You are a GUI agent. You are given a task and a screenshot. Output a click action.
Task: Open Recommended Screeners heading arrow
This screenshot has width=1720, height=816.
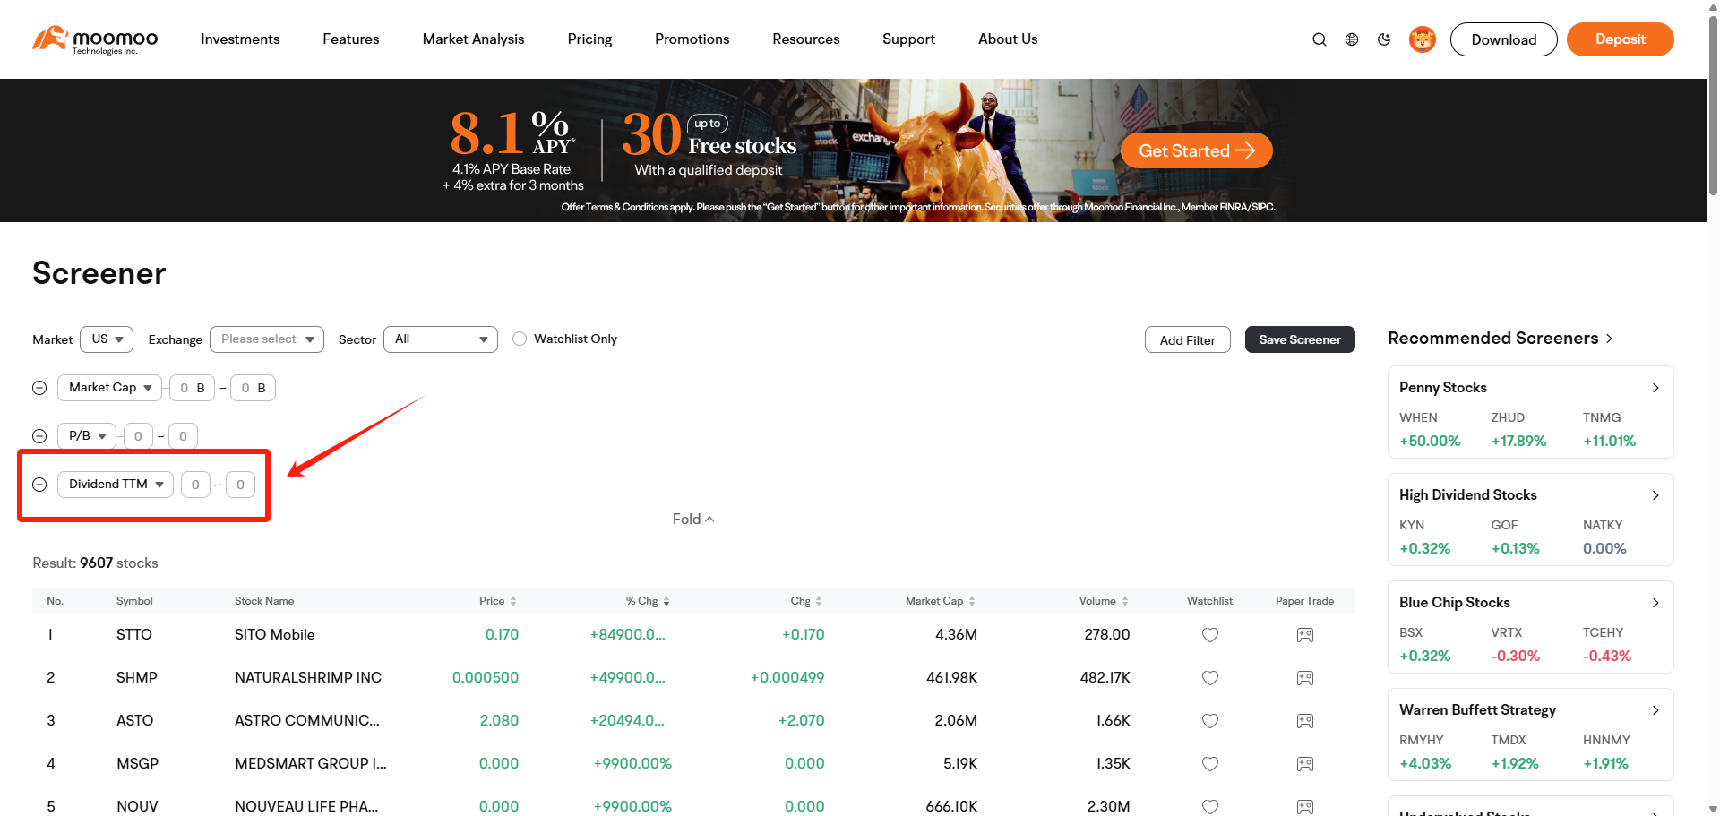(x=1609, y=339)
